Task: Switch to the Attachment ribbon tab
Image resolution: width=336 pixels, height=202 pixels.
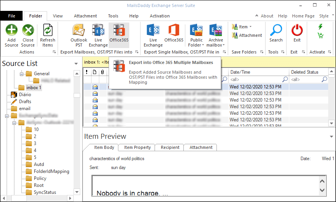Action: click(x=85, y=16)
